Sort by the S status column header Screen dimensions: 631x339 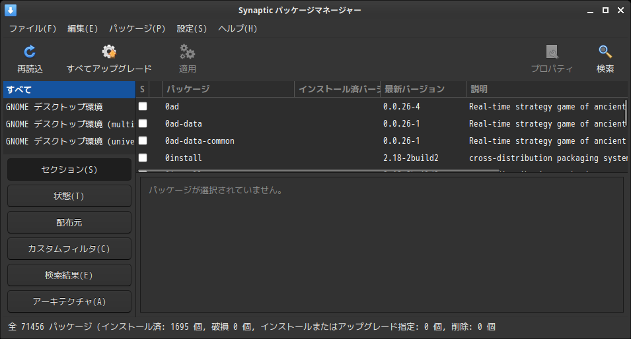(x=143, y=89)
